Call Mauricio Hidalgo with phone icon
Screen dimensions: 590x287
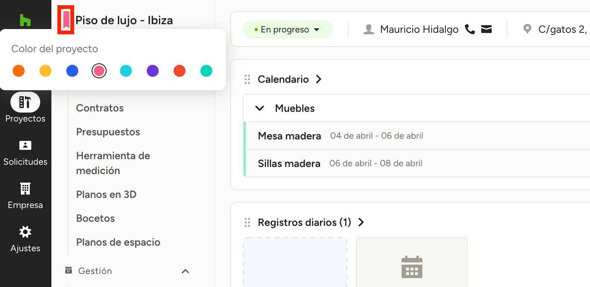point(470,29)
